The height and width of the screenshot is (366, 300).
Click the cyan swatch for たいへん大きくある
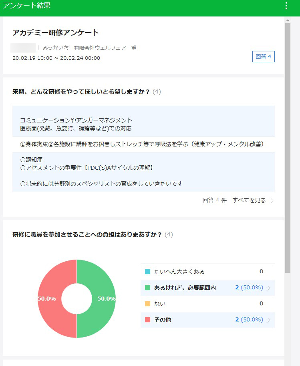147,272
